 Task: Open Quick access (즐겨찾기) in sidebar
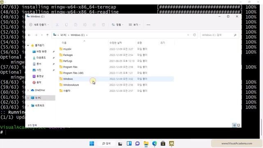click(39, 45)
